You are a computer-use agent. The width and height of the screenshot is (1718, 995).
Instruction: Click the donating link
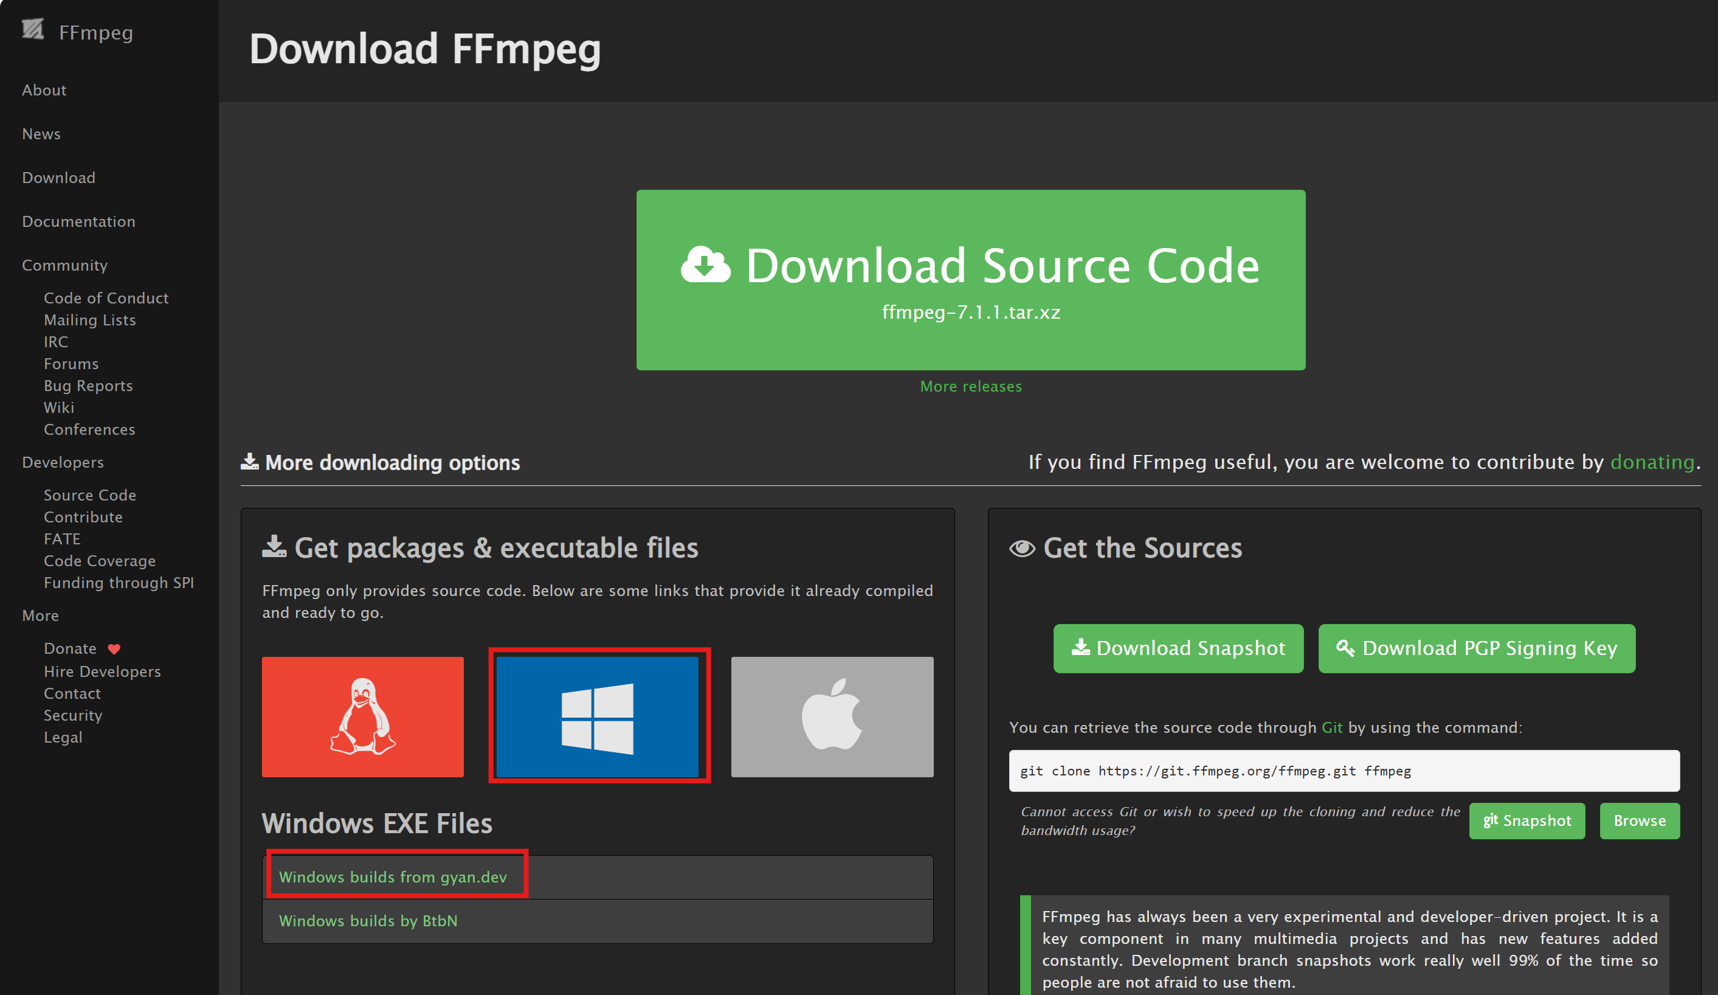point(1651,462)
